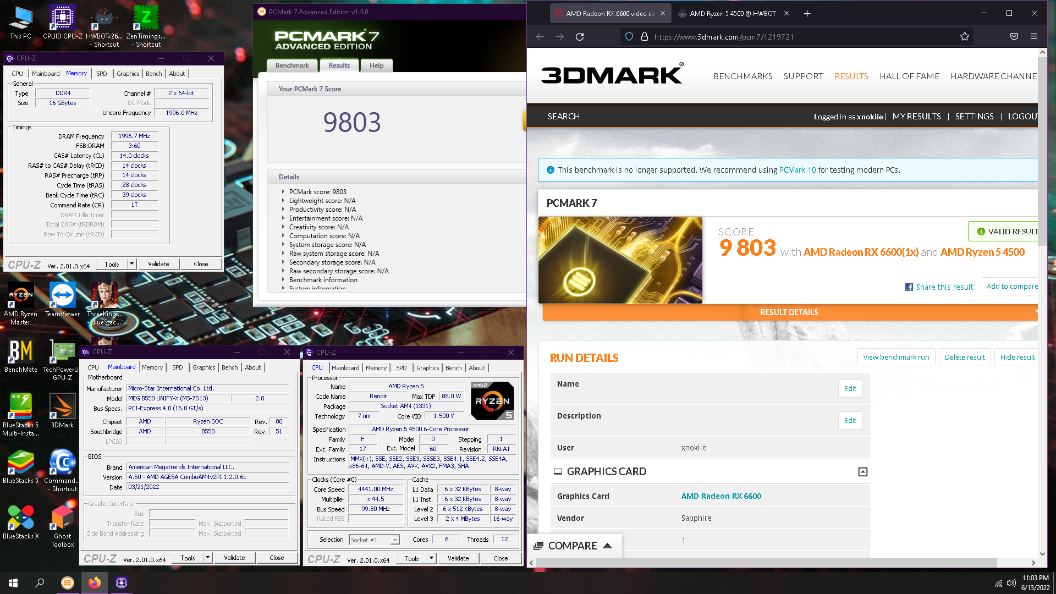Switch to CPU-Z taskbar icon

[x=122, y=582]
